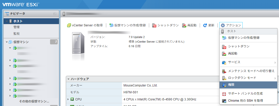The image size is (279, 106).
Task: Collapse the ホスト tree node
Action: (x=7, y=22)
